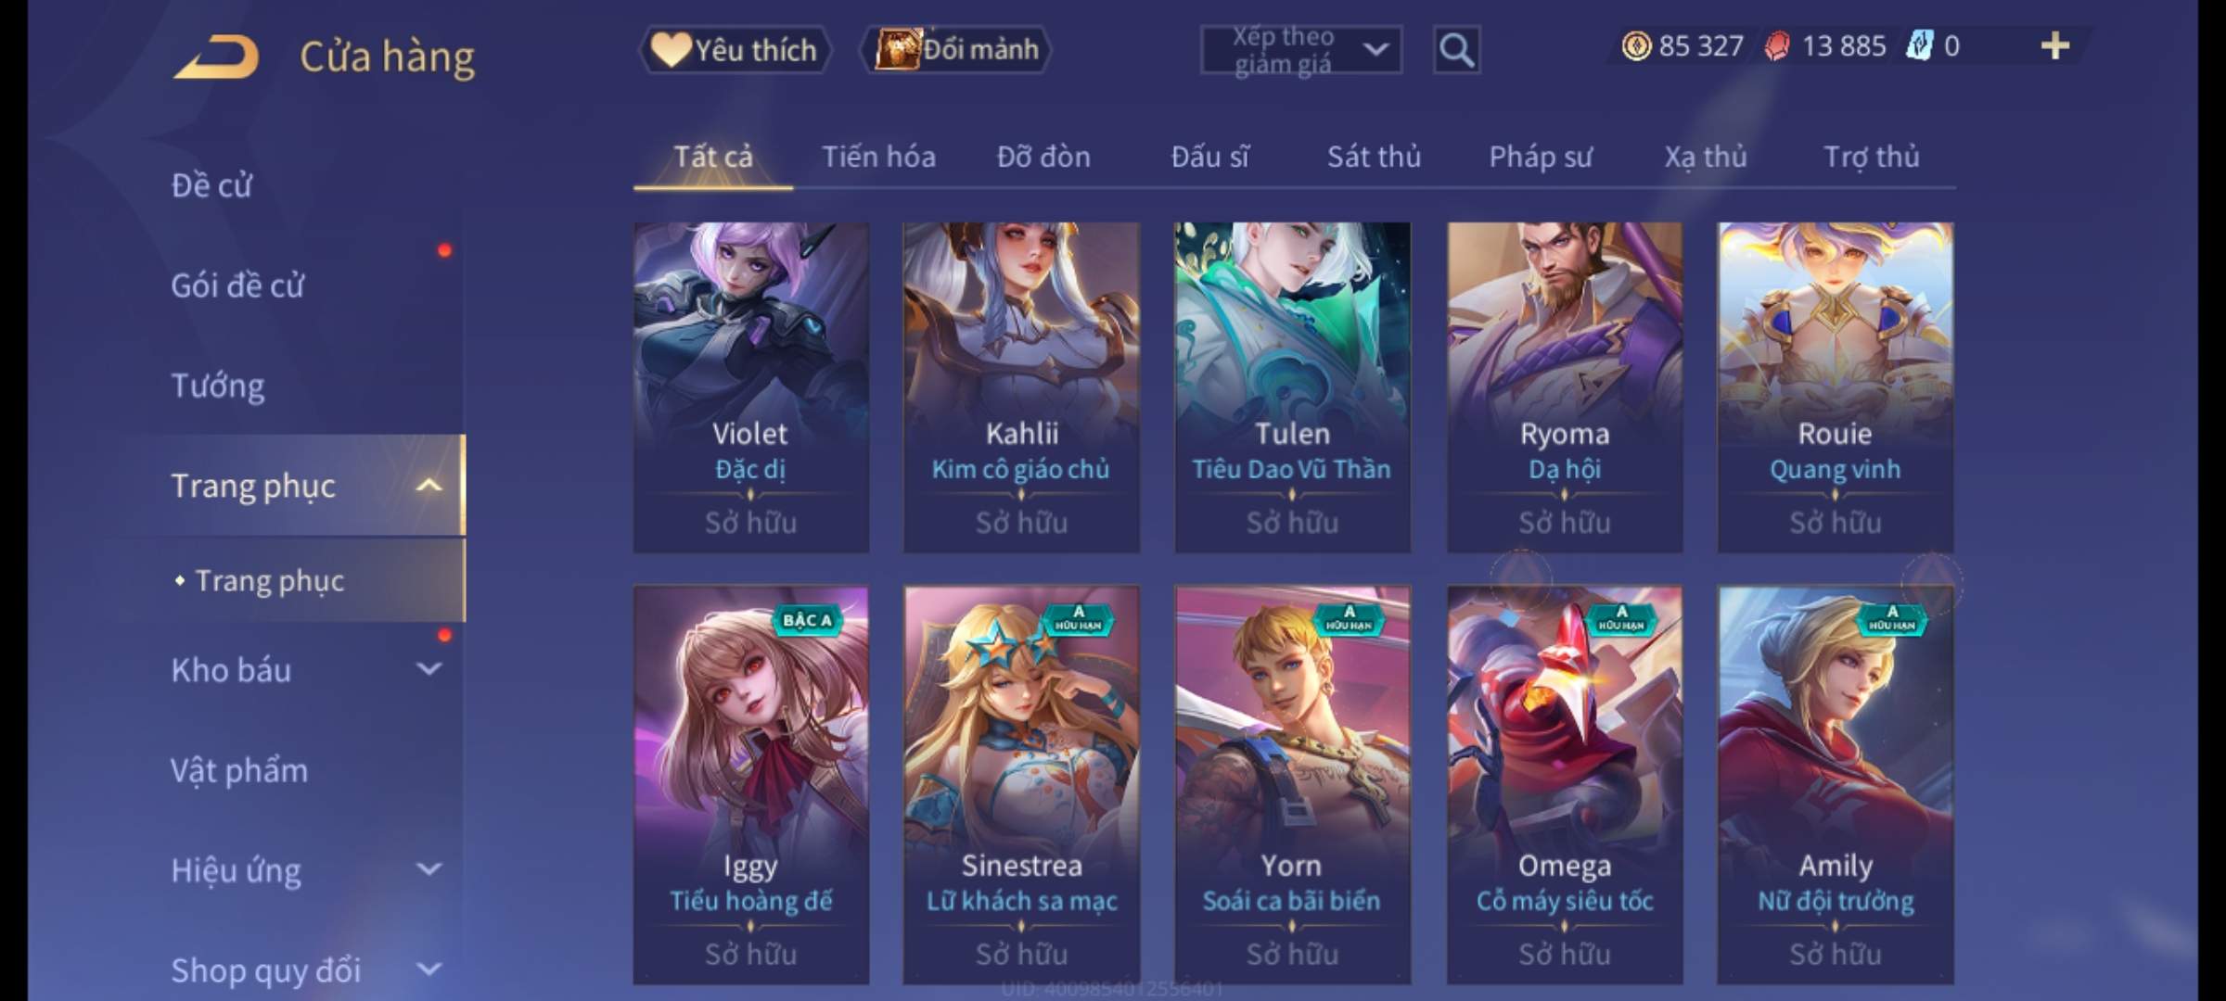The height and width of the screenshot is (1001, 2226).
Task: Open Gói đề cử in sidebar
Action: (237, 285)
